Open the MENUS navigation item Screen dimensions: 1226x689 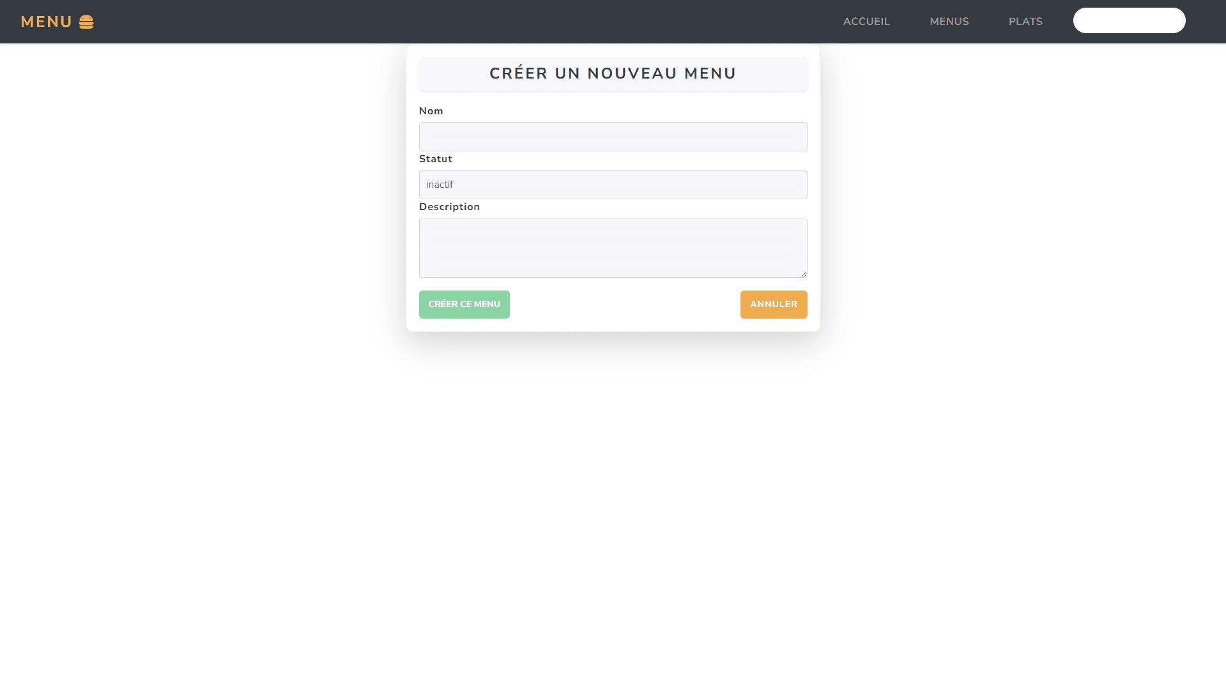(949, 21)
